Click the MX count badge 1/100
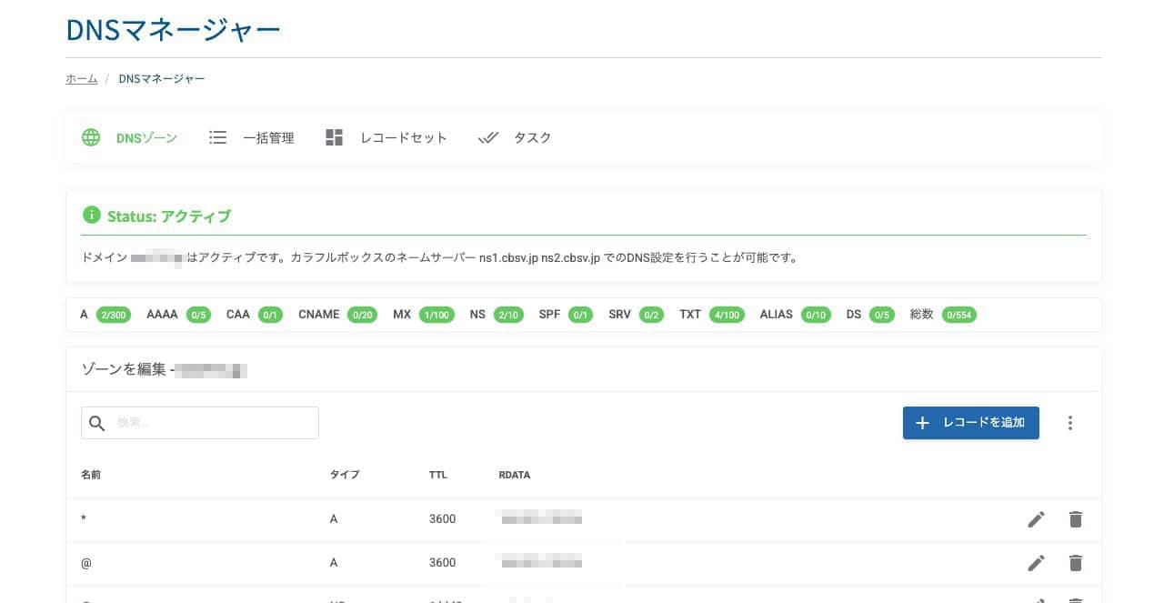 (x=436, y=315)
